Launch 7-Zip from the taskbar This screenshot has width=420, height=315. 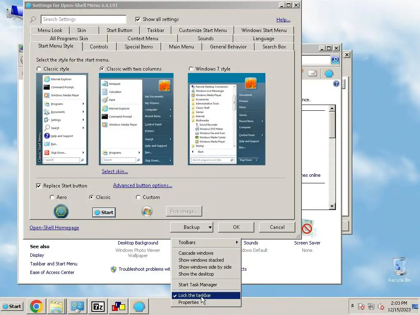98,306
